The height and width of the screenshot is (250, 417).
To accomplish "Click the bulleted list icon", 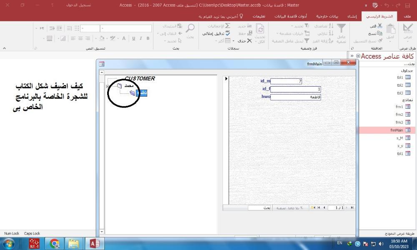I will point(77,28).
